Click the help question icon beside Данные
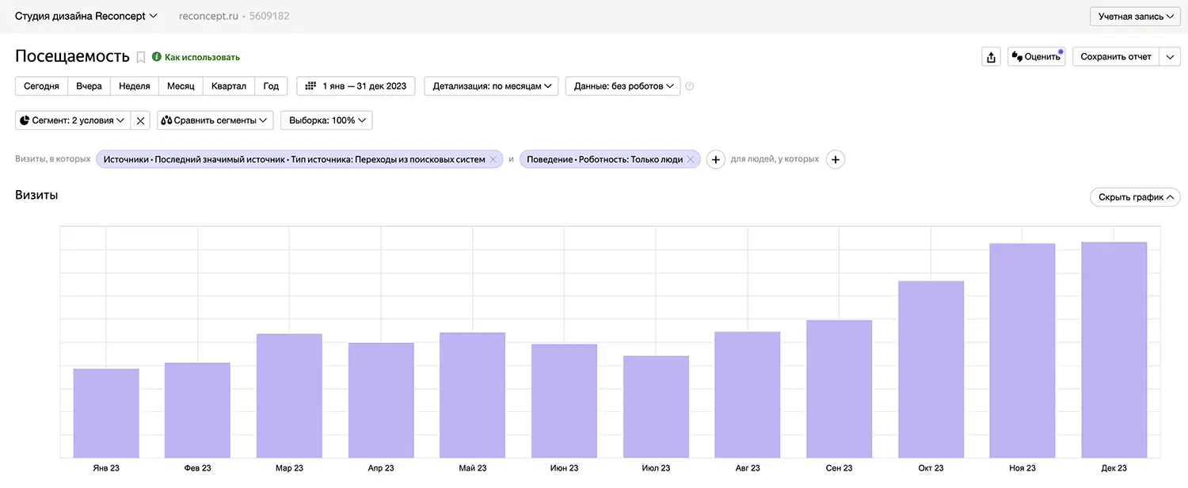 (x=689, y=86)
